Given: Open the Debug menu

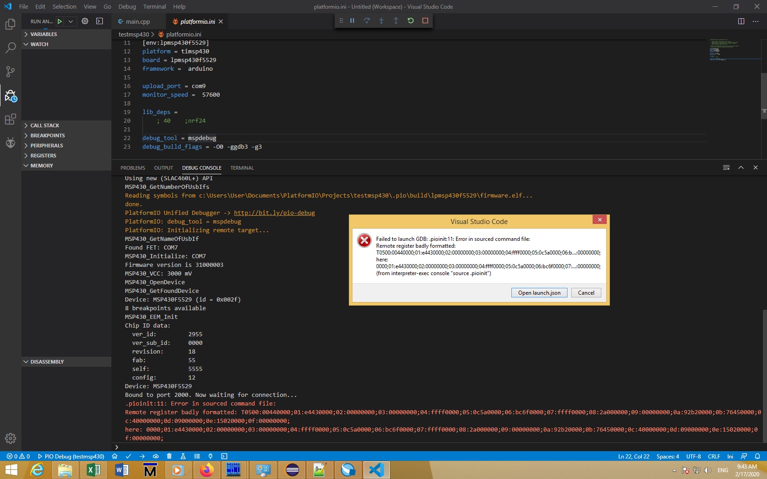Looking at the screenshot, I should click(127, 6).
